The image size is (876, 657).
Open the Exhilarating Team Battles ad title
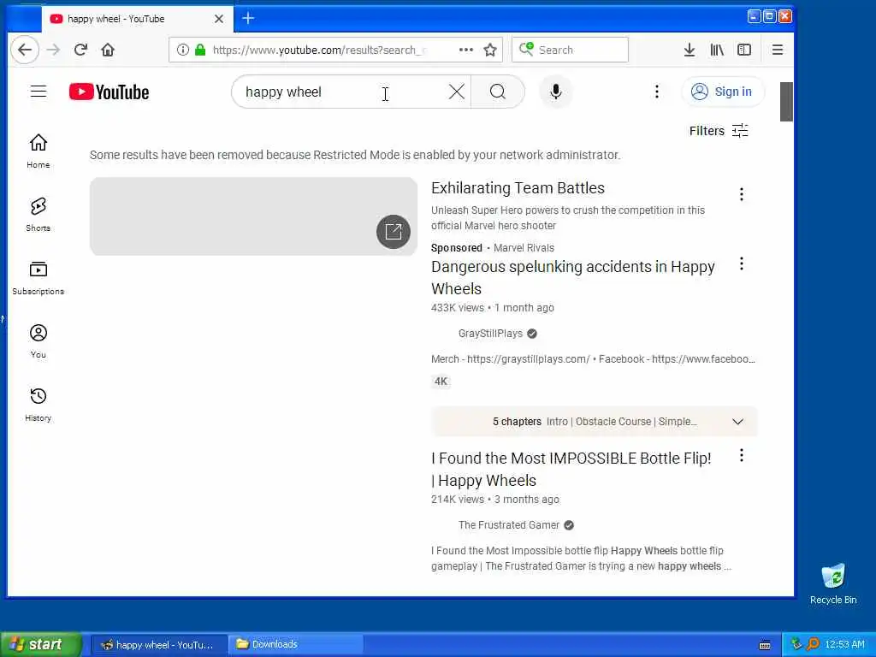point(518,188)
